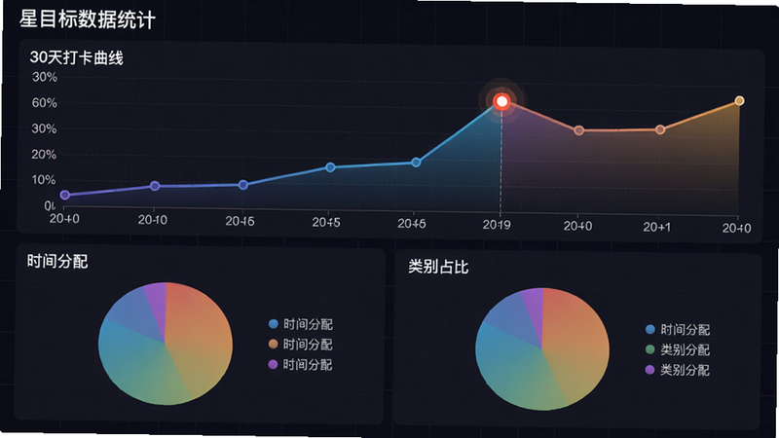Click the 星目标数据统计 page title
This screenshot has height=438, width=779.
coord(88,19)
